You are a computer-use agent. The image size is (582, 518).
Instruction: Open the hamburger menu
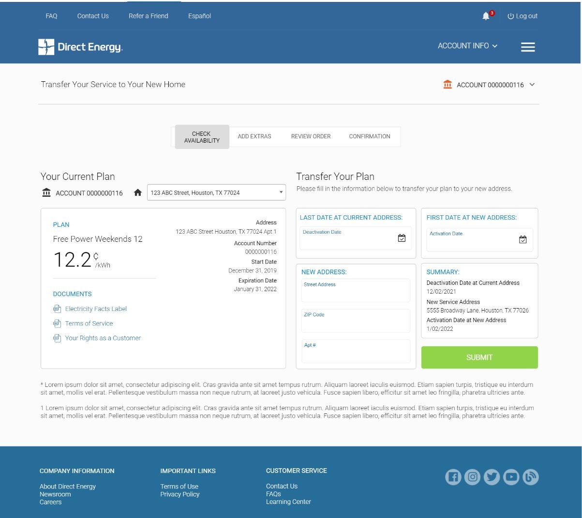[528, 47]
